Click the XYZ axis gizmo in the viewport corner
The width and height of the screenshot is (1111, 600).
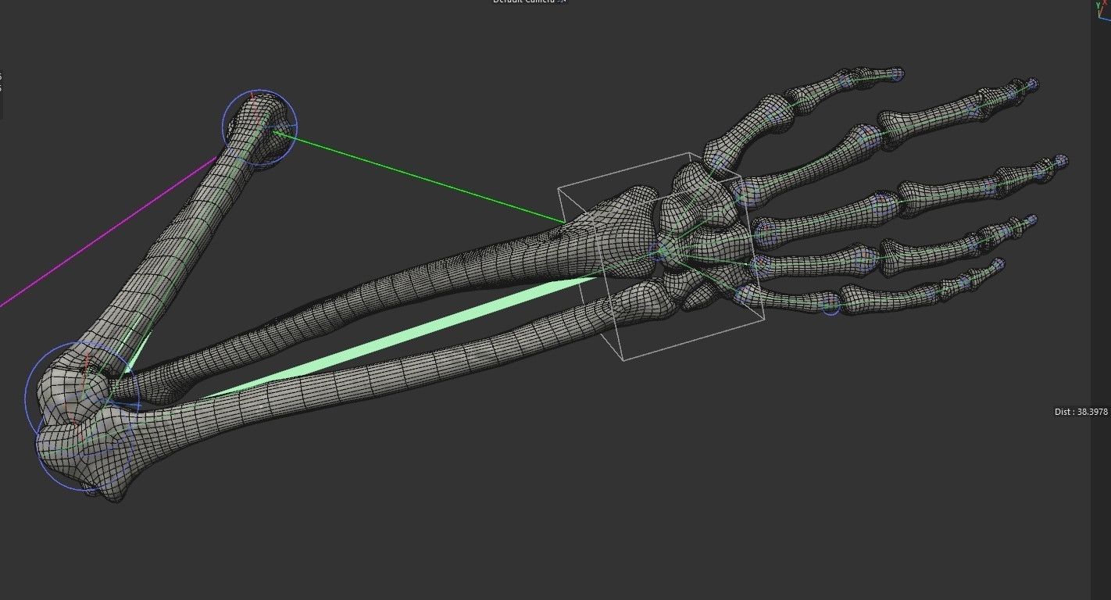pos(1102,10)
